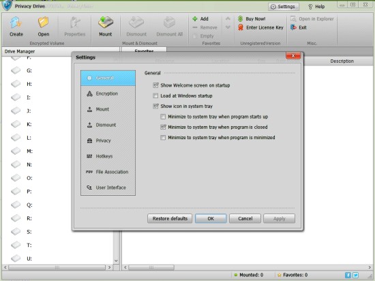Select drive I: in Drive Manager

[x=21, y=98]
